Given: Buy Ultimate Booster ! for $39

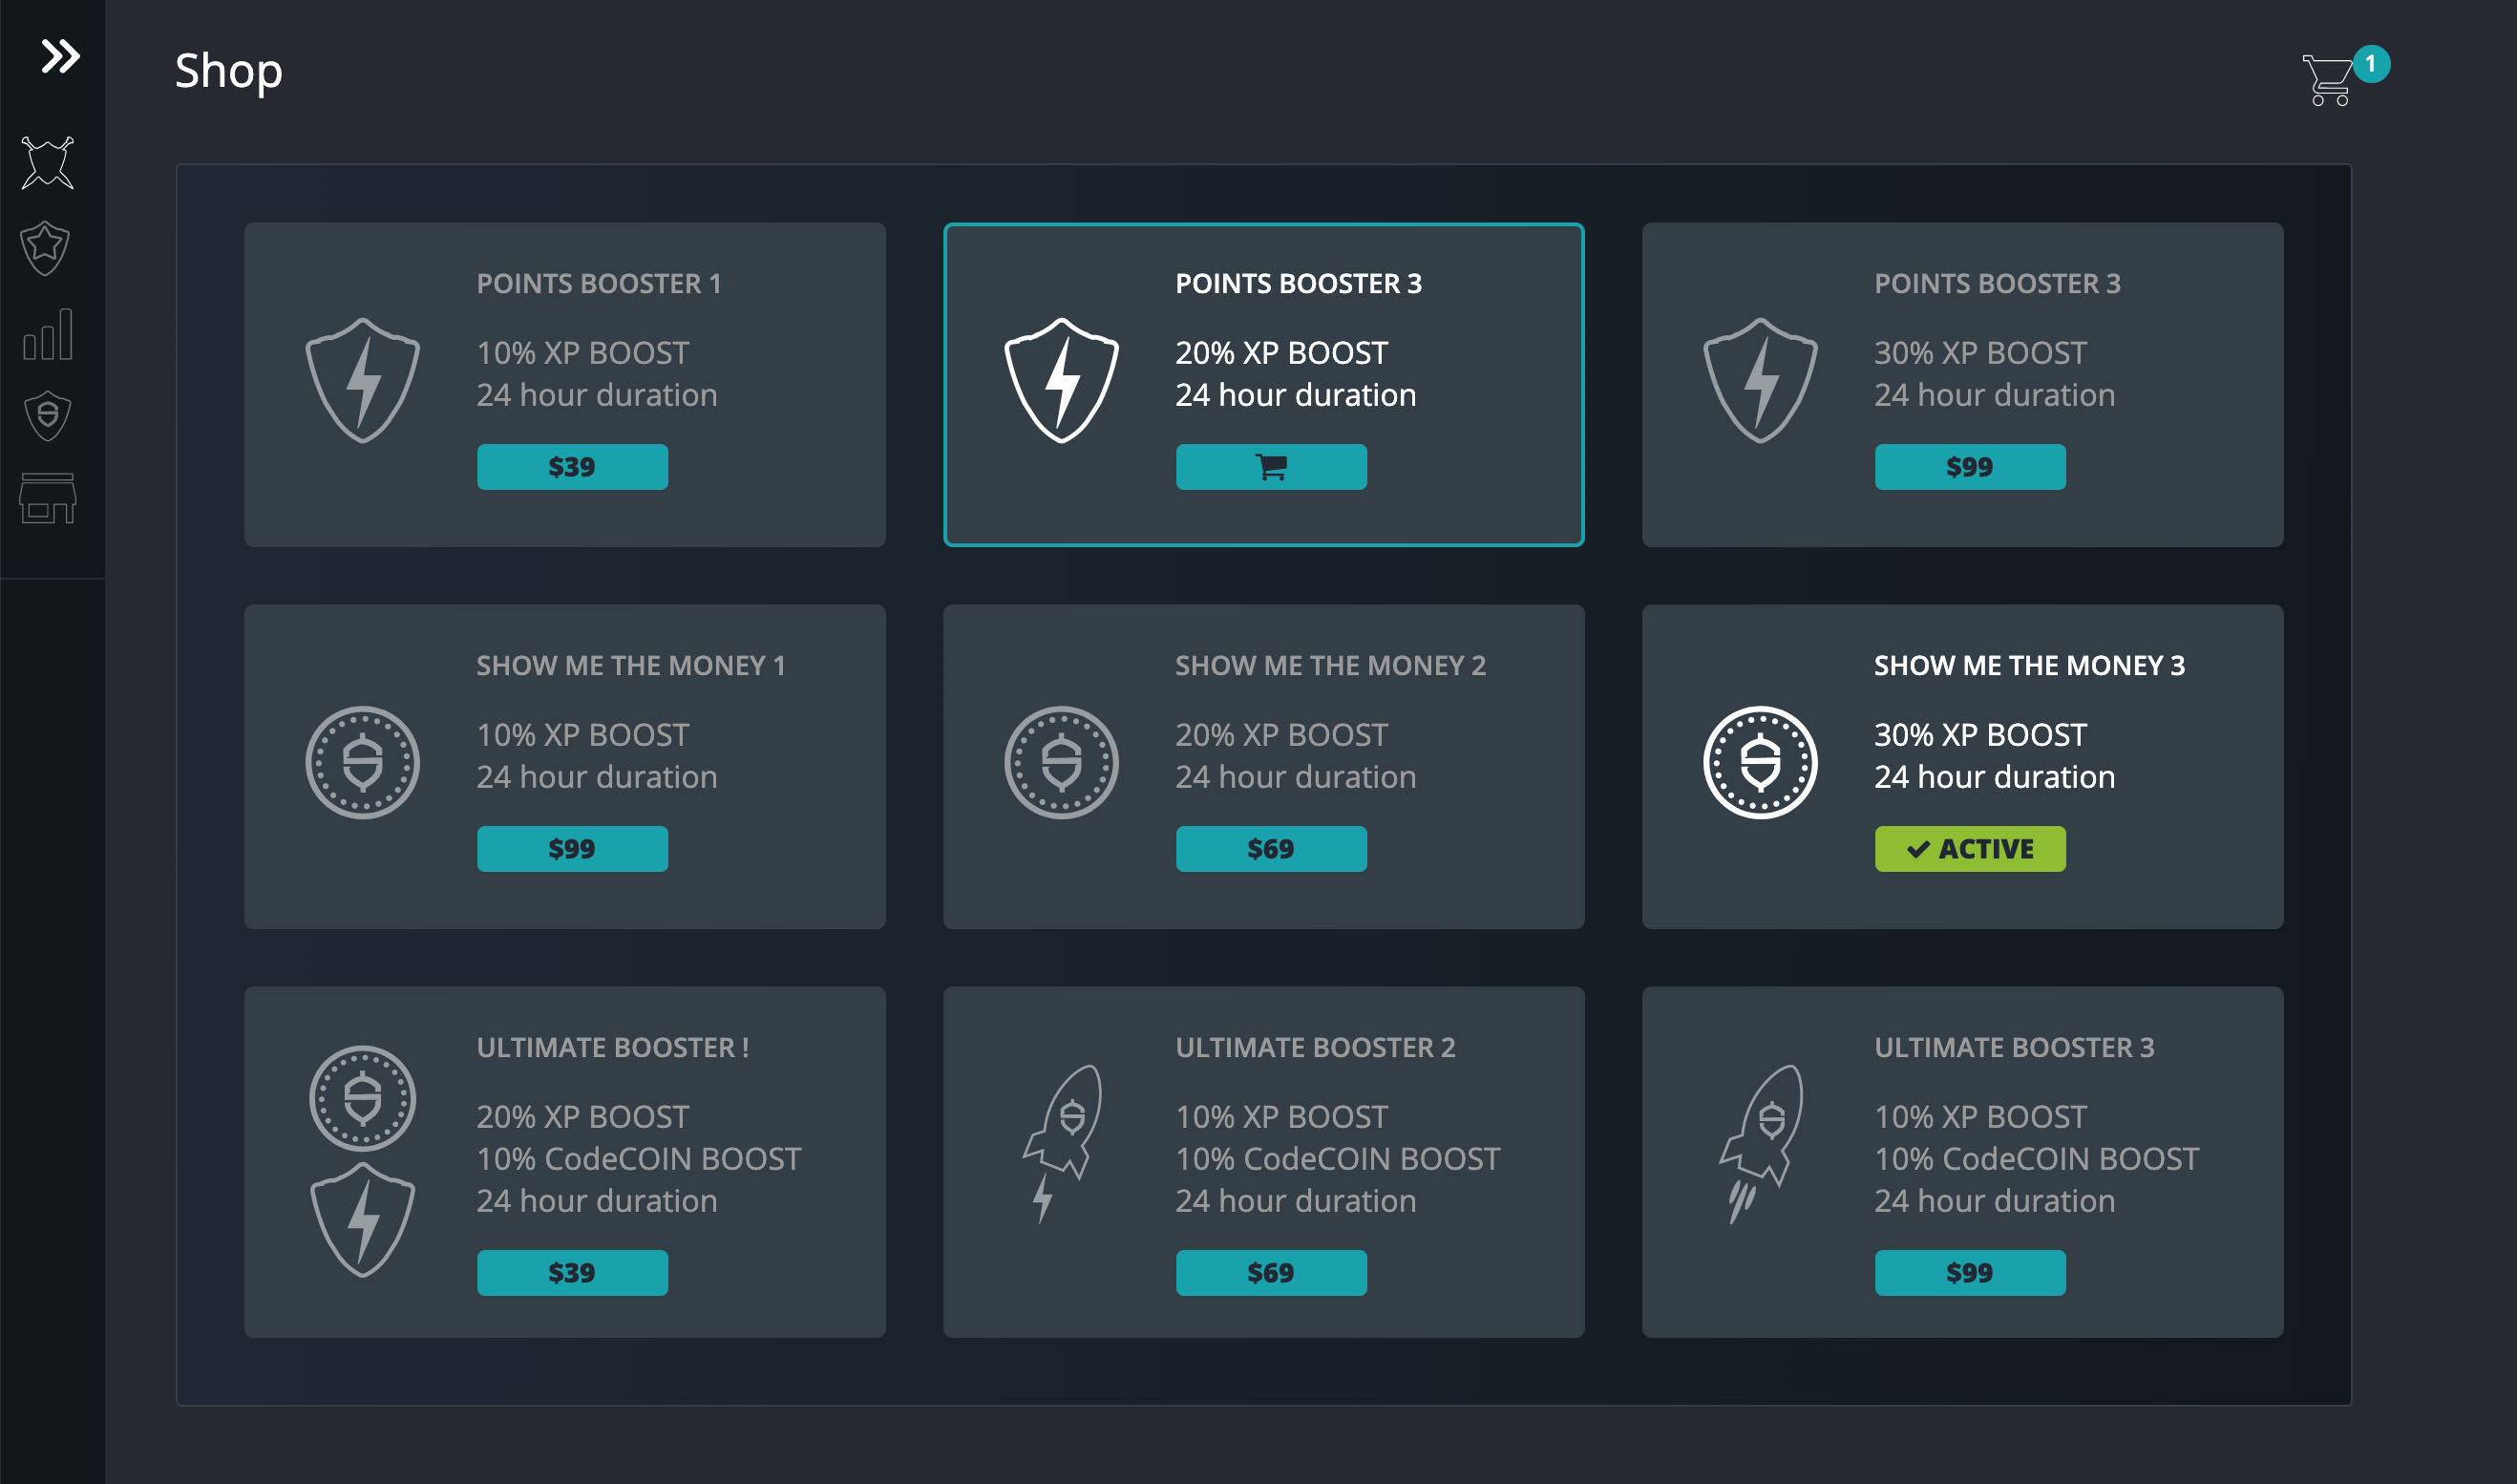Looking at the screenshot, I should click(x=572, y=1273).
